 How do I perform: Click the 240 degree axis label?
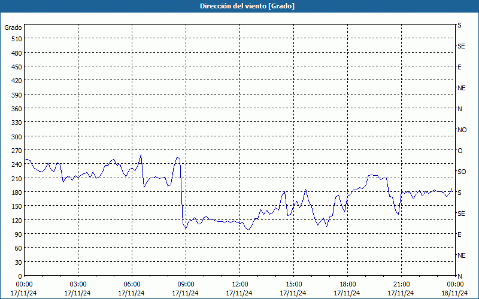(x=17, y=165)
